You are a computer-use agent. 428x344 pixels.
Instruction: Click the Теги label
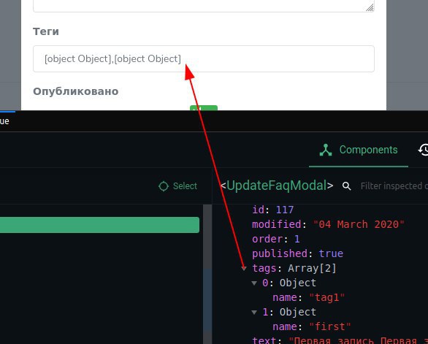[46, 31]
